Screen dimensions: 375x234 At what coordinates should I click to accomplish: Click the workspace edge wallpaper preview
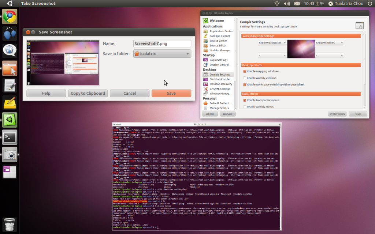301,49
